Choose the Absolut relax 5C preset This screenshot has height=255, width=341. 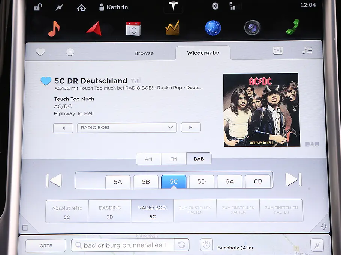[67, 211]
